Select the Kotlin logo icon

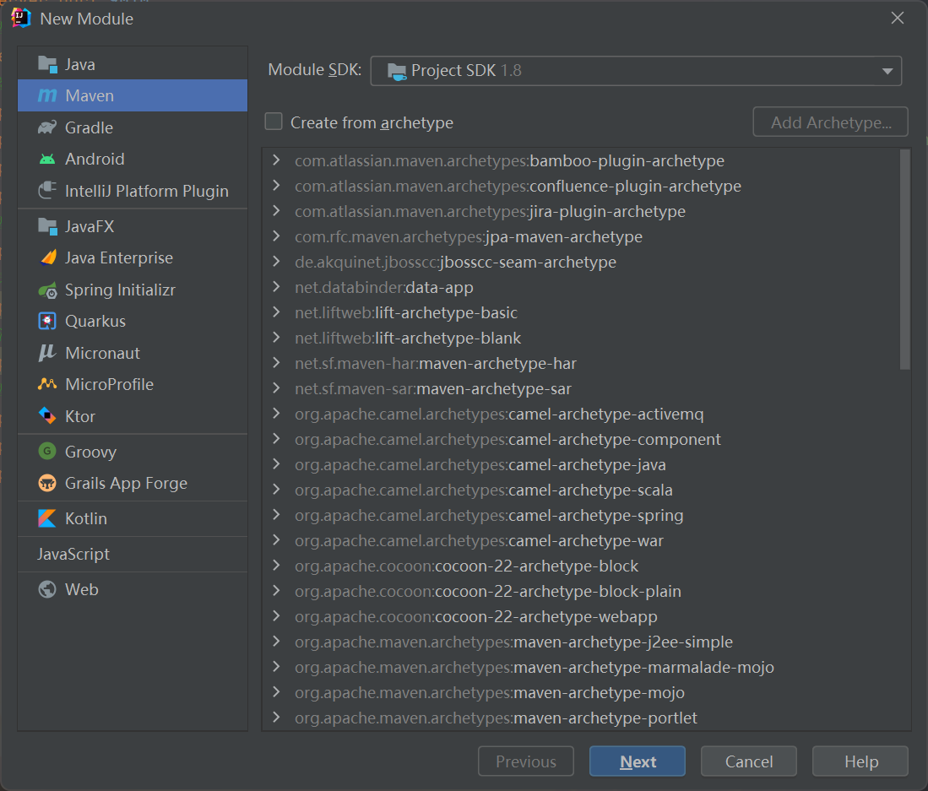[x=47, y=518]
